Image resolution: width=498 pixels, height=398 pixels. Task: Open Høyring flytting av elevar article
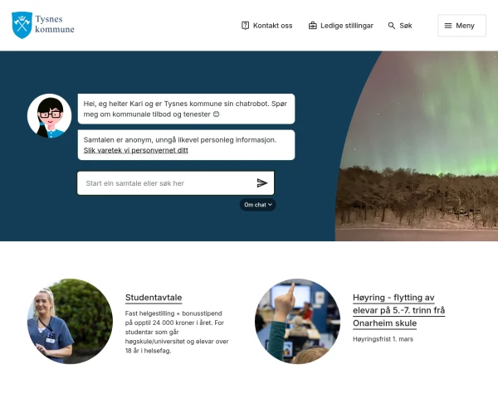398,310
